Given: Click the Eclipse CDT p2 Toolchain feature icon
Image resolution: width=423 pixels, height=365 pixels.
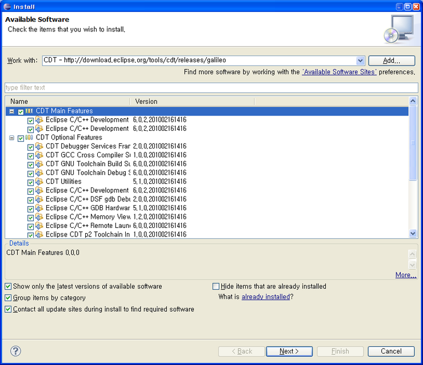Looking at the screenshot, I should [39, 235].
